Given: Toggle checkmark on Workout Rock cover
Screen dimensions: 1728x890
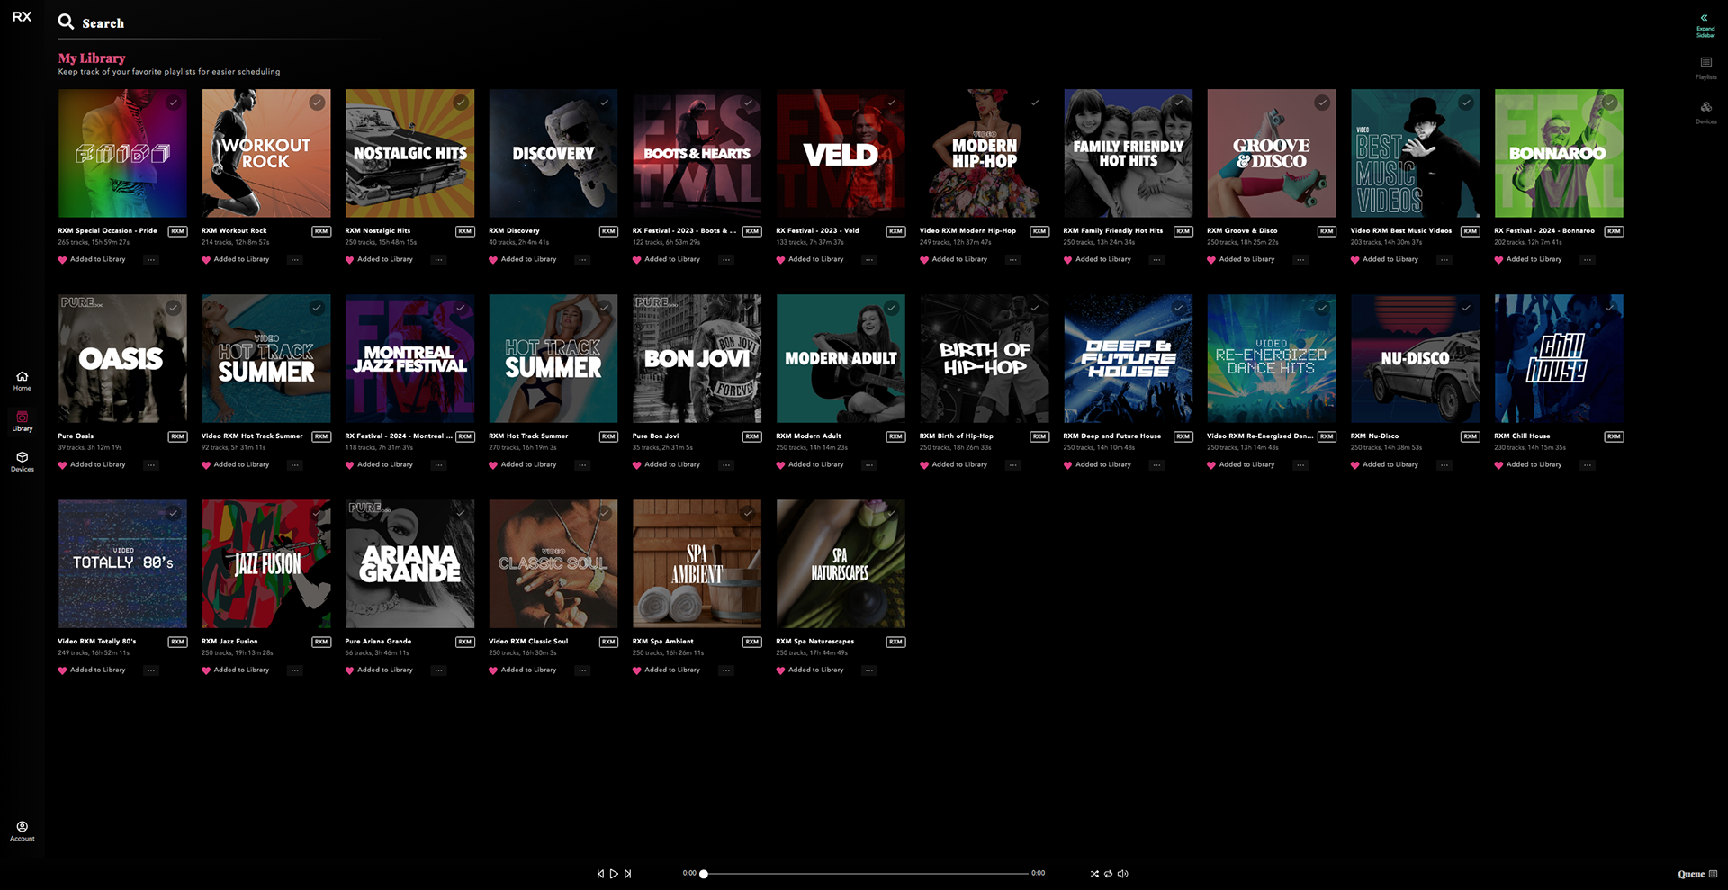Looking at the screenshot, I should 317,103.
